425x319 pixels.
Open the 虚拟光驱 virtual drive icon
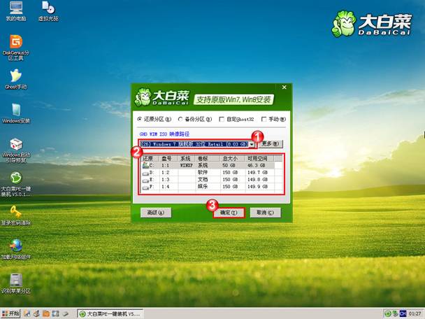(x=48, y=9)
